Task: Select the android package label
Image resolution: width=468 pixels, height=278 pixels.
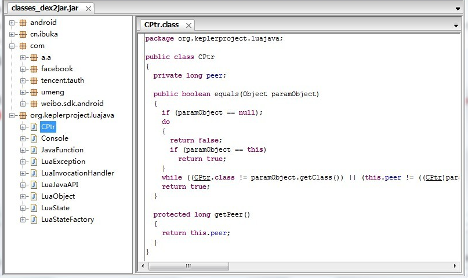Action: pos(43,23)
